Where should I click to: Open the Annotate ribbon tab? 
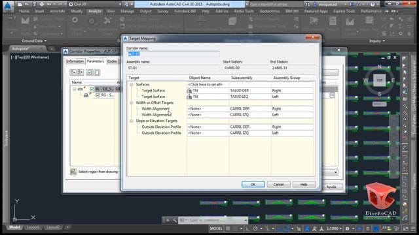pos(58,11)
